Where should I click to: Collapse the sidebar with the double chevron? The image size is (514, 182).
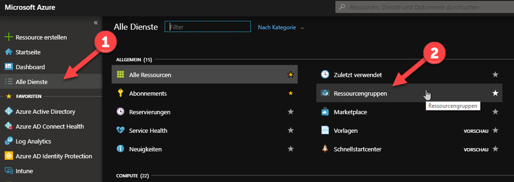(x=96, y=23)
